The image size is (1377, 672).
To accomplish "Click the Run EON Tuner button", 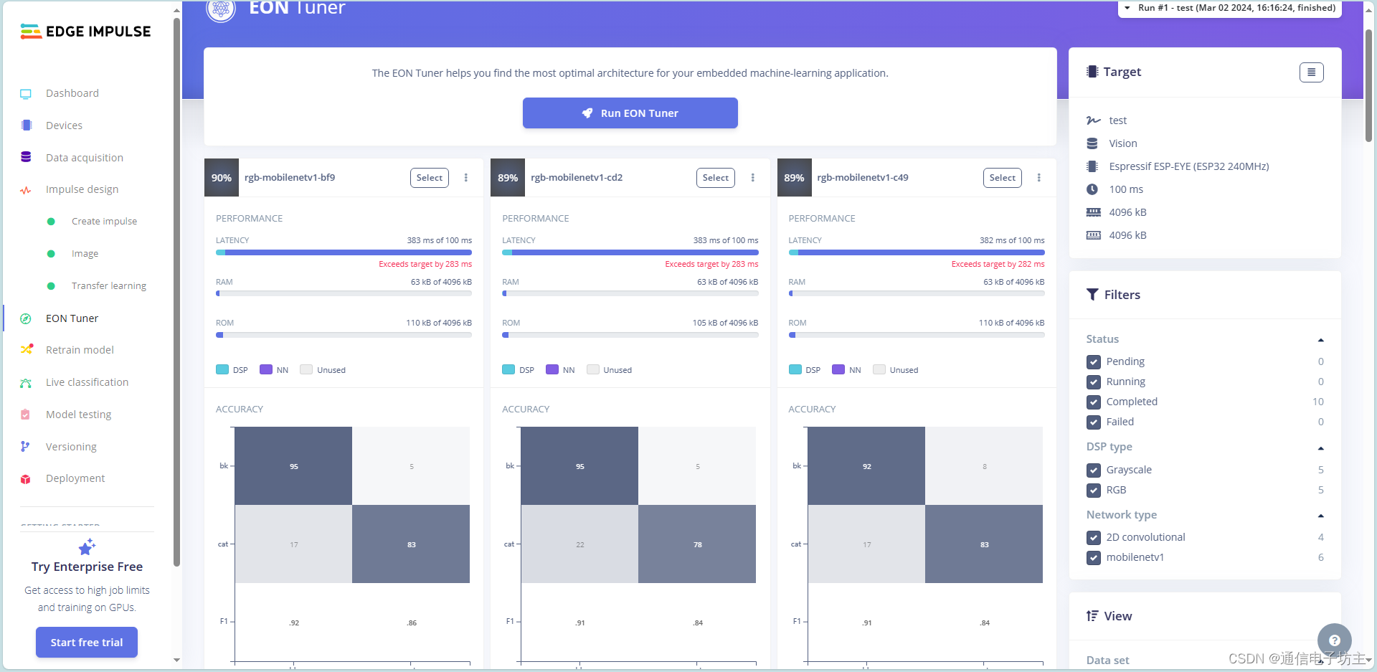I will (x=630, y=113).
